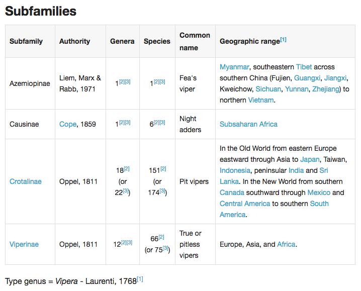Viewport: 361px width, 291px height.
Task: Open the Vietnam link
Action: [x=261, y=100]
